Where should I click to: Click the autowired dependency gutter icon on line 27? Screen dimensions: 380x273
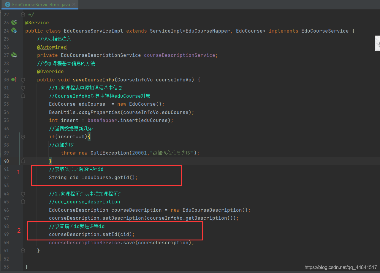pyautogui.click(x=14, y=55)
